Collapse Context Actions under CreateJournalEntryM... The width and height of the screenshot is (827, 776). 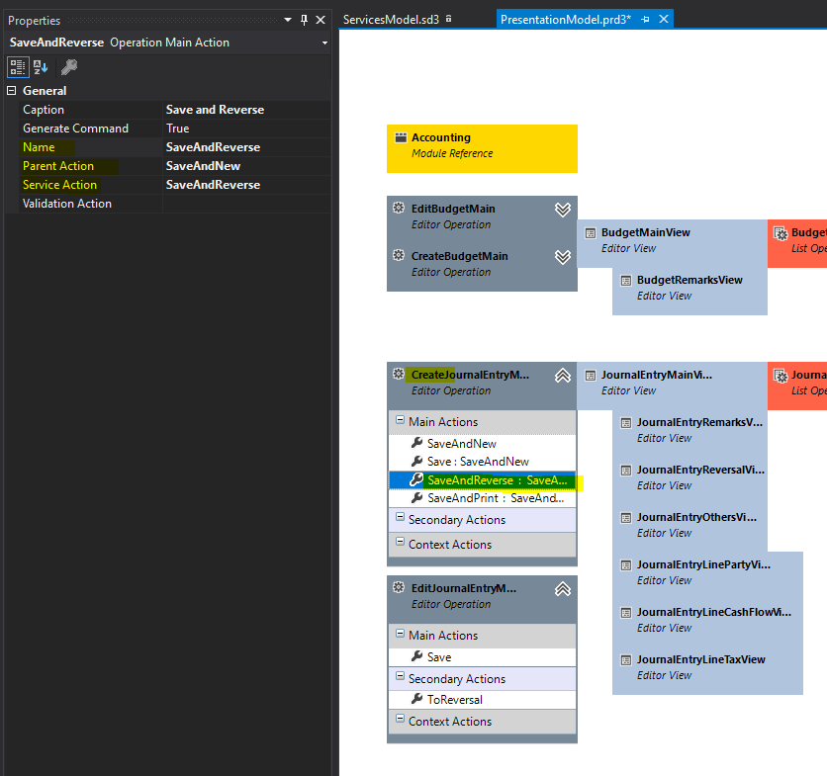point(401,542)
